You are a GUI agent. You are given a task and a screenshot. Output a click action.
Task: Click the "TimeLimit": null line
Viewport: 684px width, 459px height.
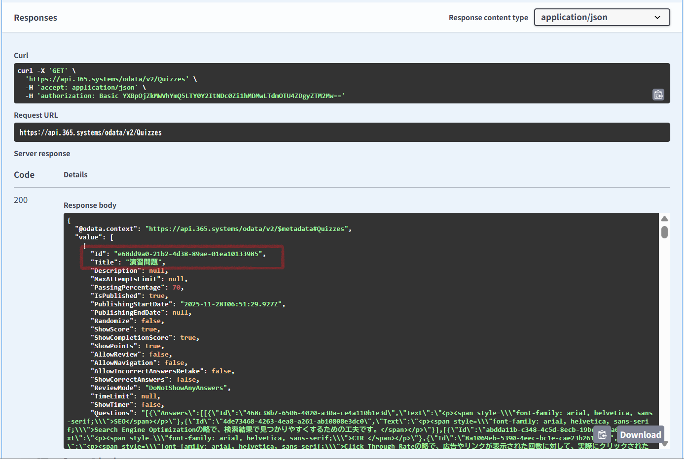point(125,396)
